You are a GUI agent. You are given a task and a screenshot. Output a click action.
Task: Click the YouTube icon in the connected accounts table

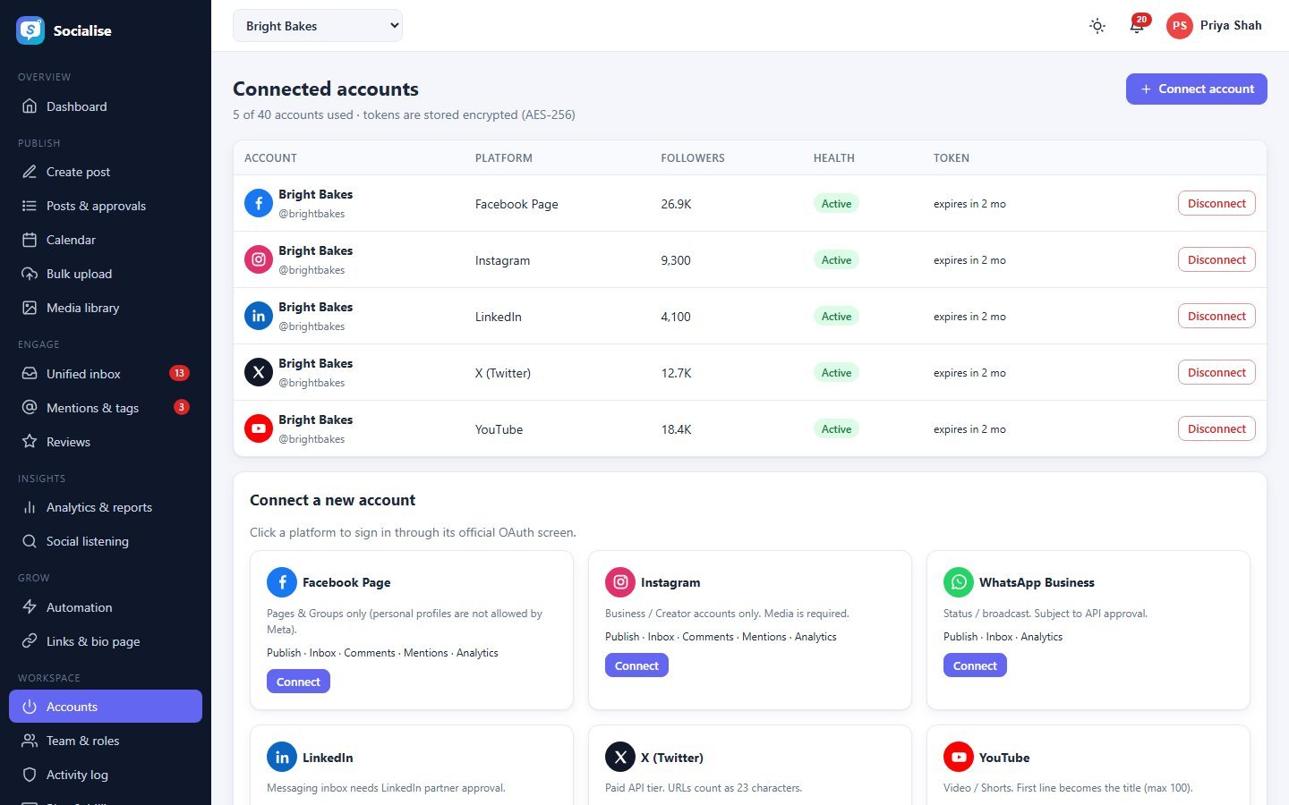259,428
